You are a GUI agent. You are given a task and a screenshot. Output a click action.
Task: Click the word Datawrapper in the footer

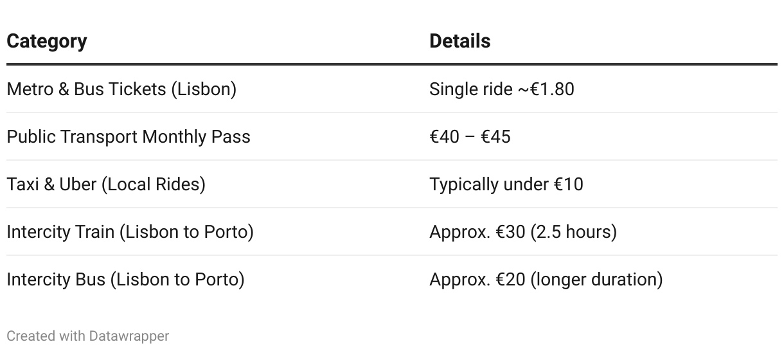(129, 336)
